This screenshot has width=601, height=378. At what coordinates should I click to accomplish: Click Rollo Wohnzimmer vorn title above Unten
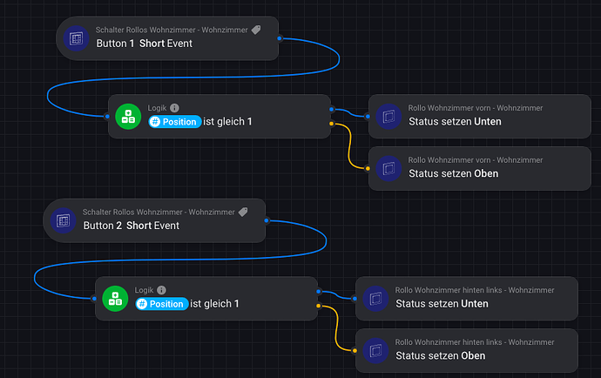pyautogui.click(x=476, y=108)
